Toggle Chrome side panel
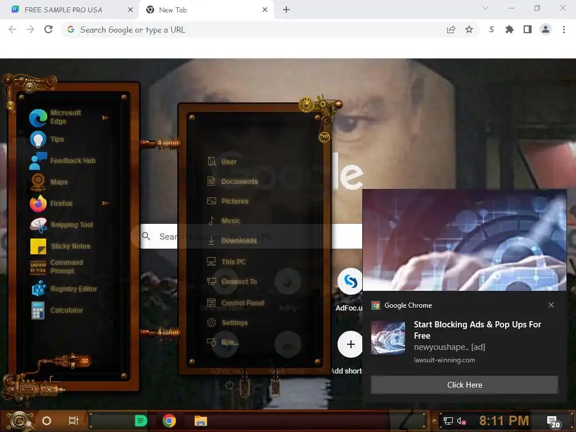 tap(527, 29)
